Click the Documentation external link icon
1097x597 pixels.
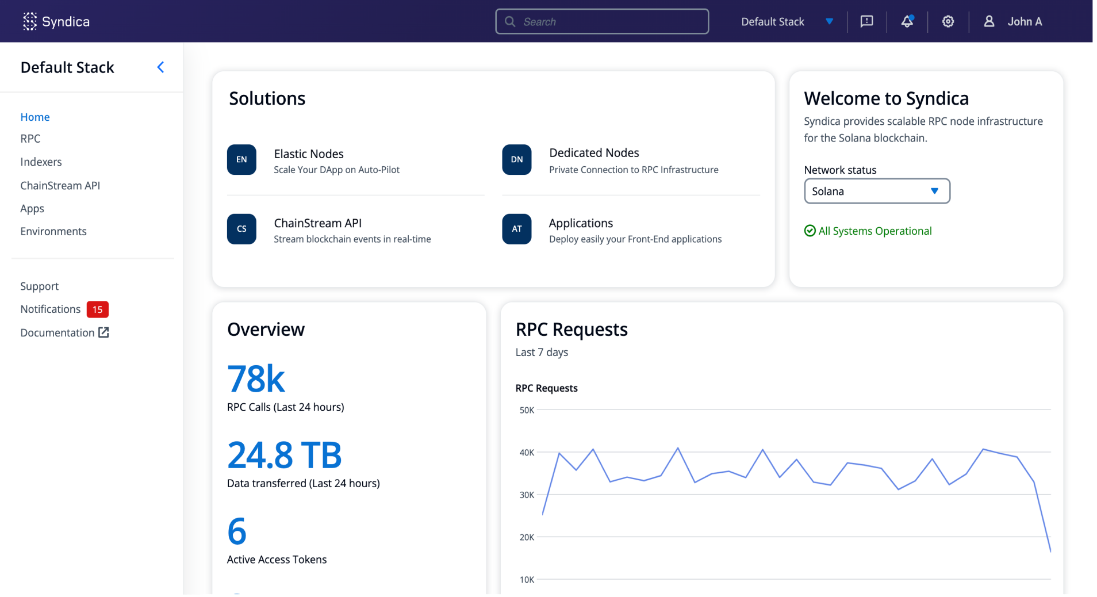(103, 332)
